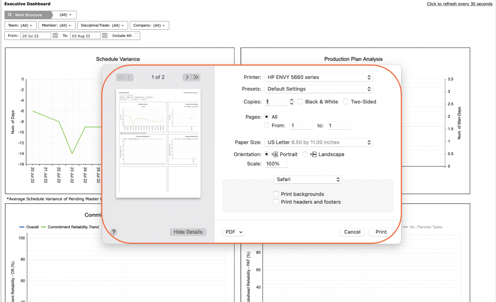496x302 pixels.
Task: Open the Discipline/Trade filter dropdown
Action: (103, 25)
